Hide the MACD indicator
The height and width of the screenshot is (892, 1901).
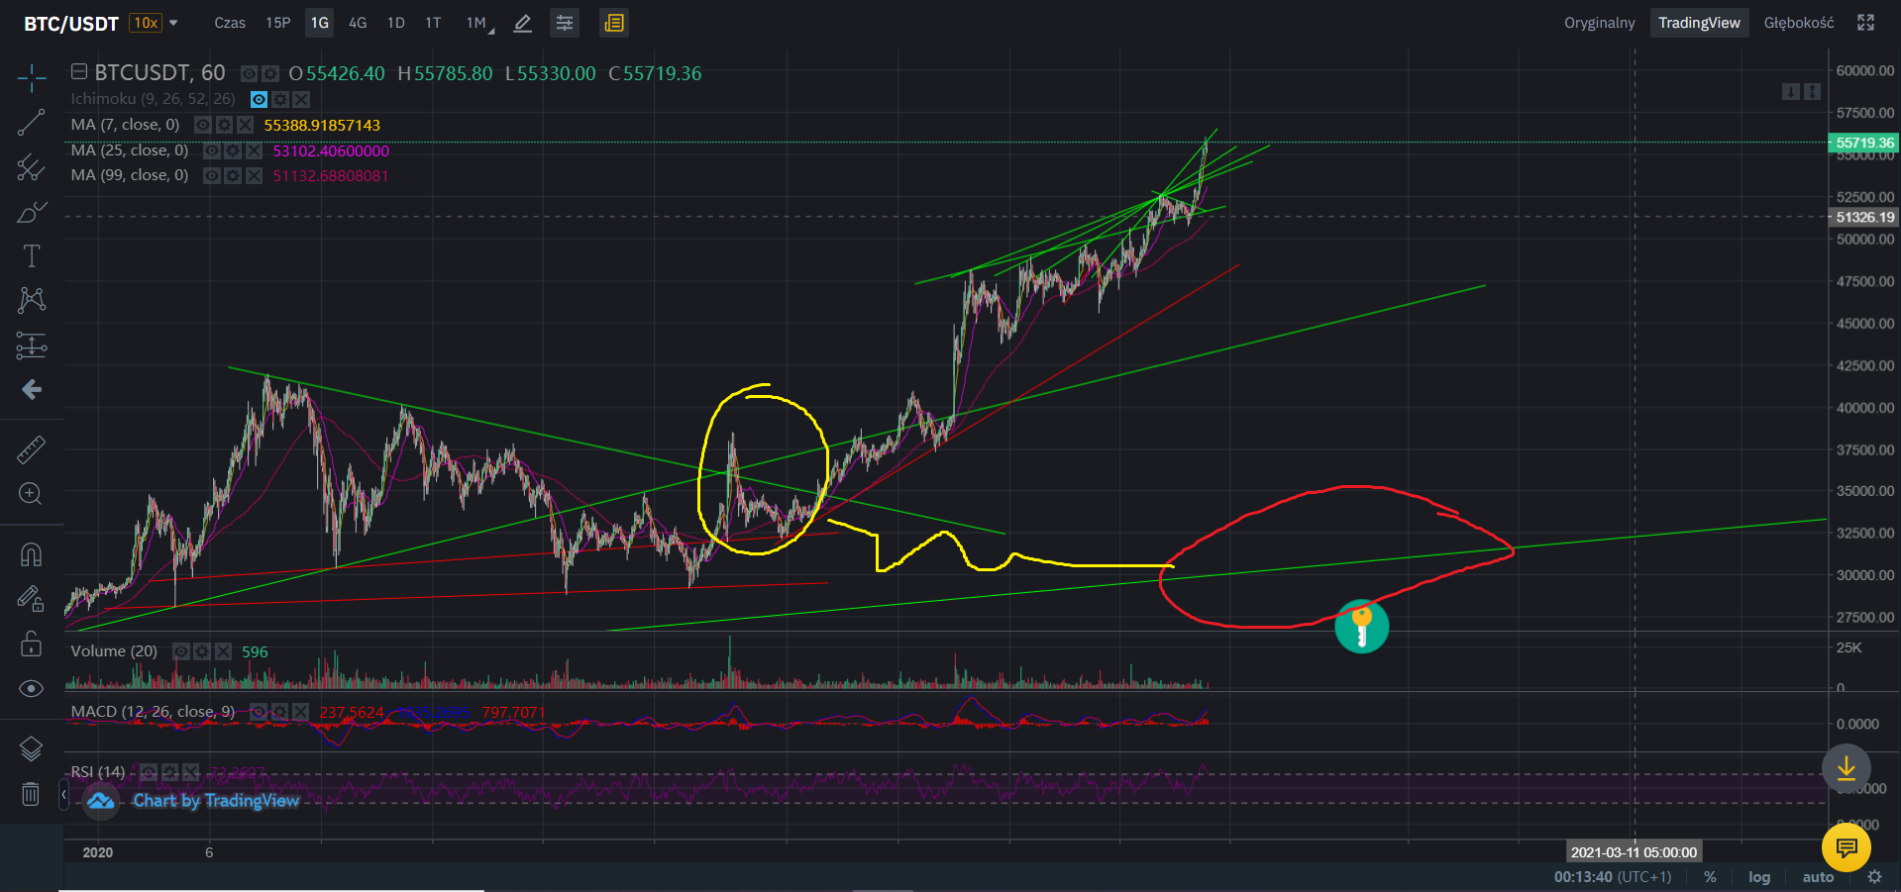259,712
